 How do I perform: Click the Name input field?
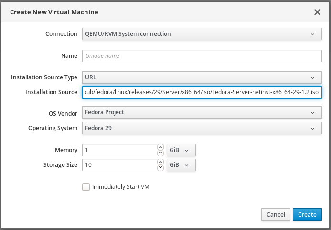click(x=202, y=56)
